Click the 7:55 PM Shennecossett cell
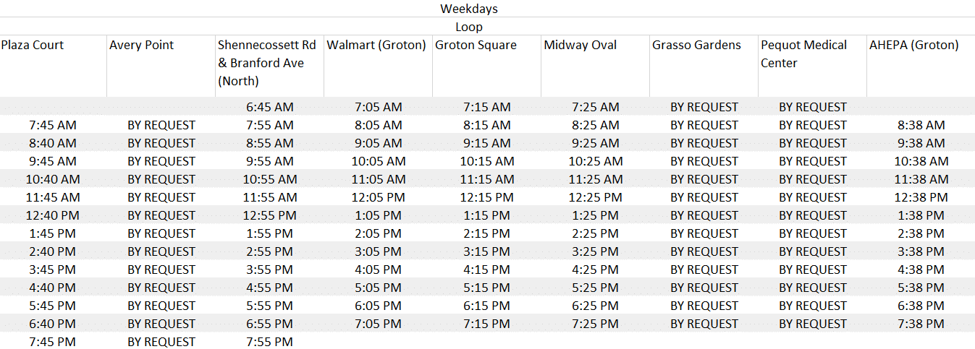The image size is (975, 349). click(270, 342)
